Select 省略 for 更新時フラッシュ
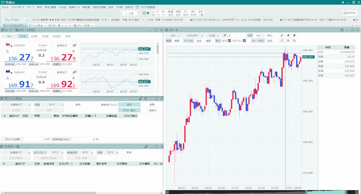 click(x=152, y=105)
